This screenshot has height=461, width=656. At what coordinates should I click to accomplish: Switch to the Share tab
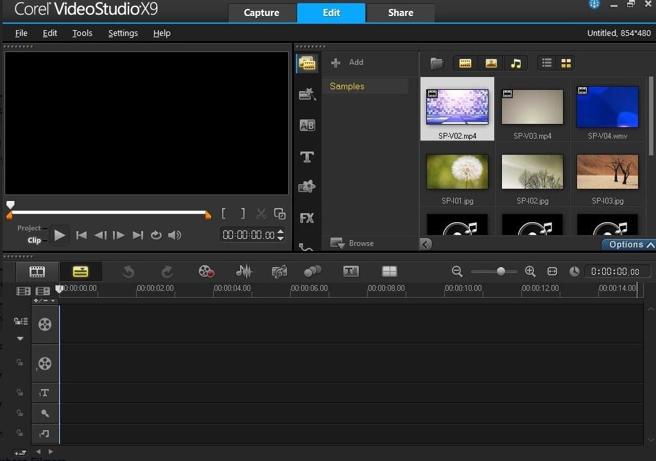pyautogui.click(x=401, y=13)
